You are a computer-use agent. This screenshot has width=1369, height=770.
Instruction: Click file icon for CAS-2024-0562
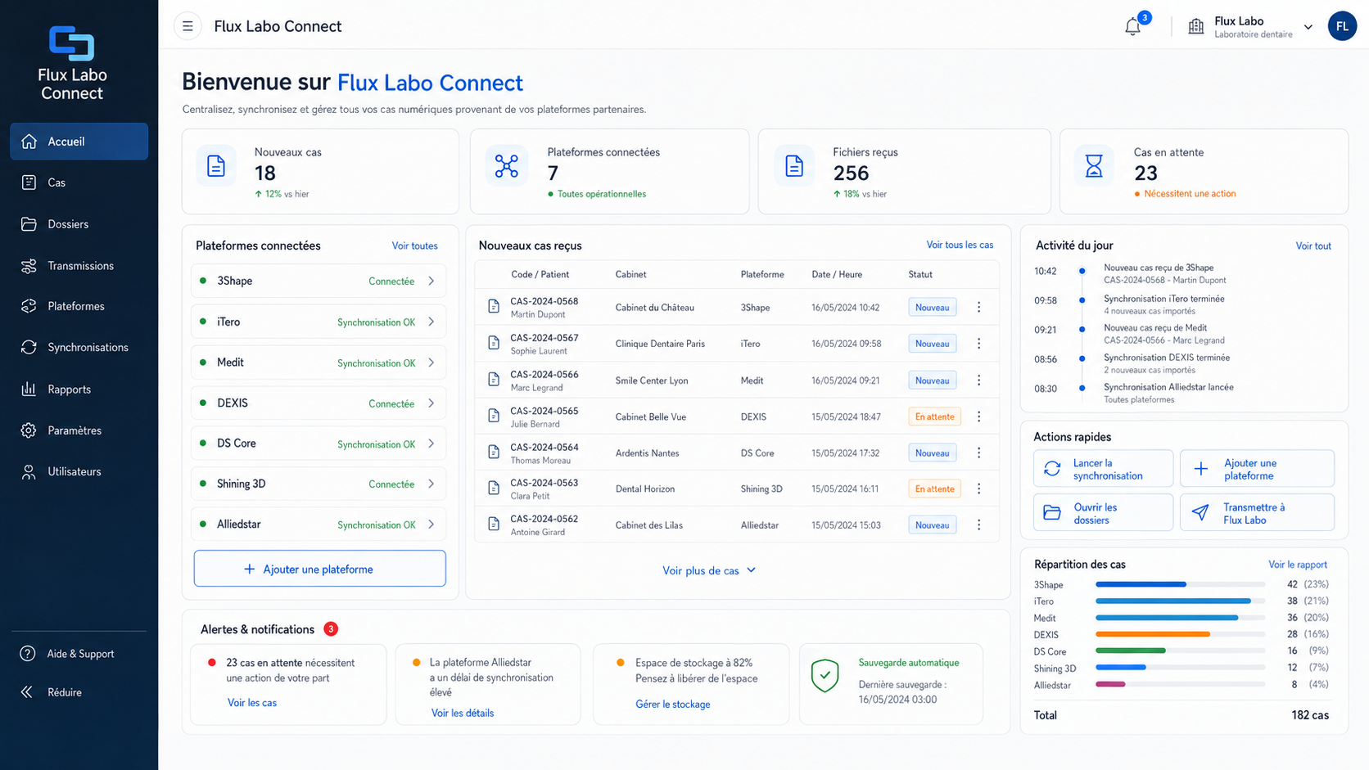point(494,525)
